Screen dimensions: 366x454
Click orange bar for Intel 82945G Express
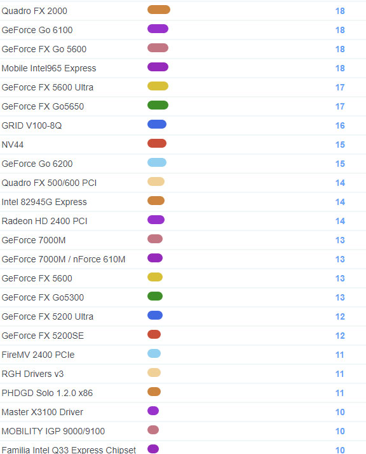156,201
